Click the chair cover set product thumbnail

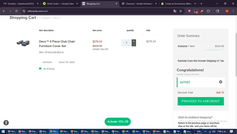(x=23, y=43)
